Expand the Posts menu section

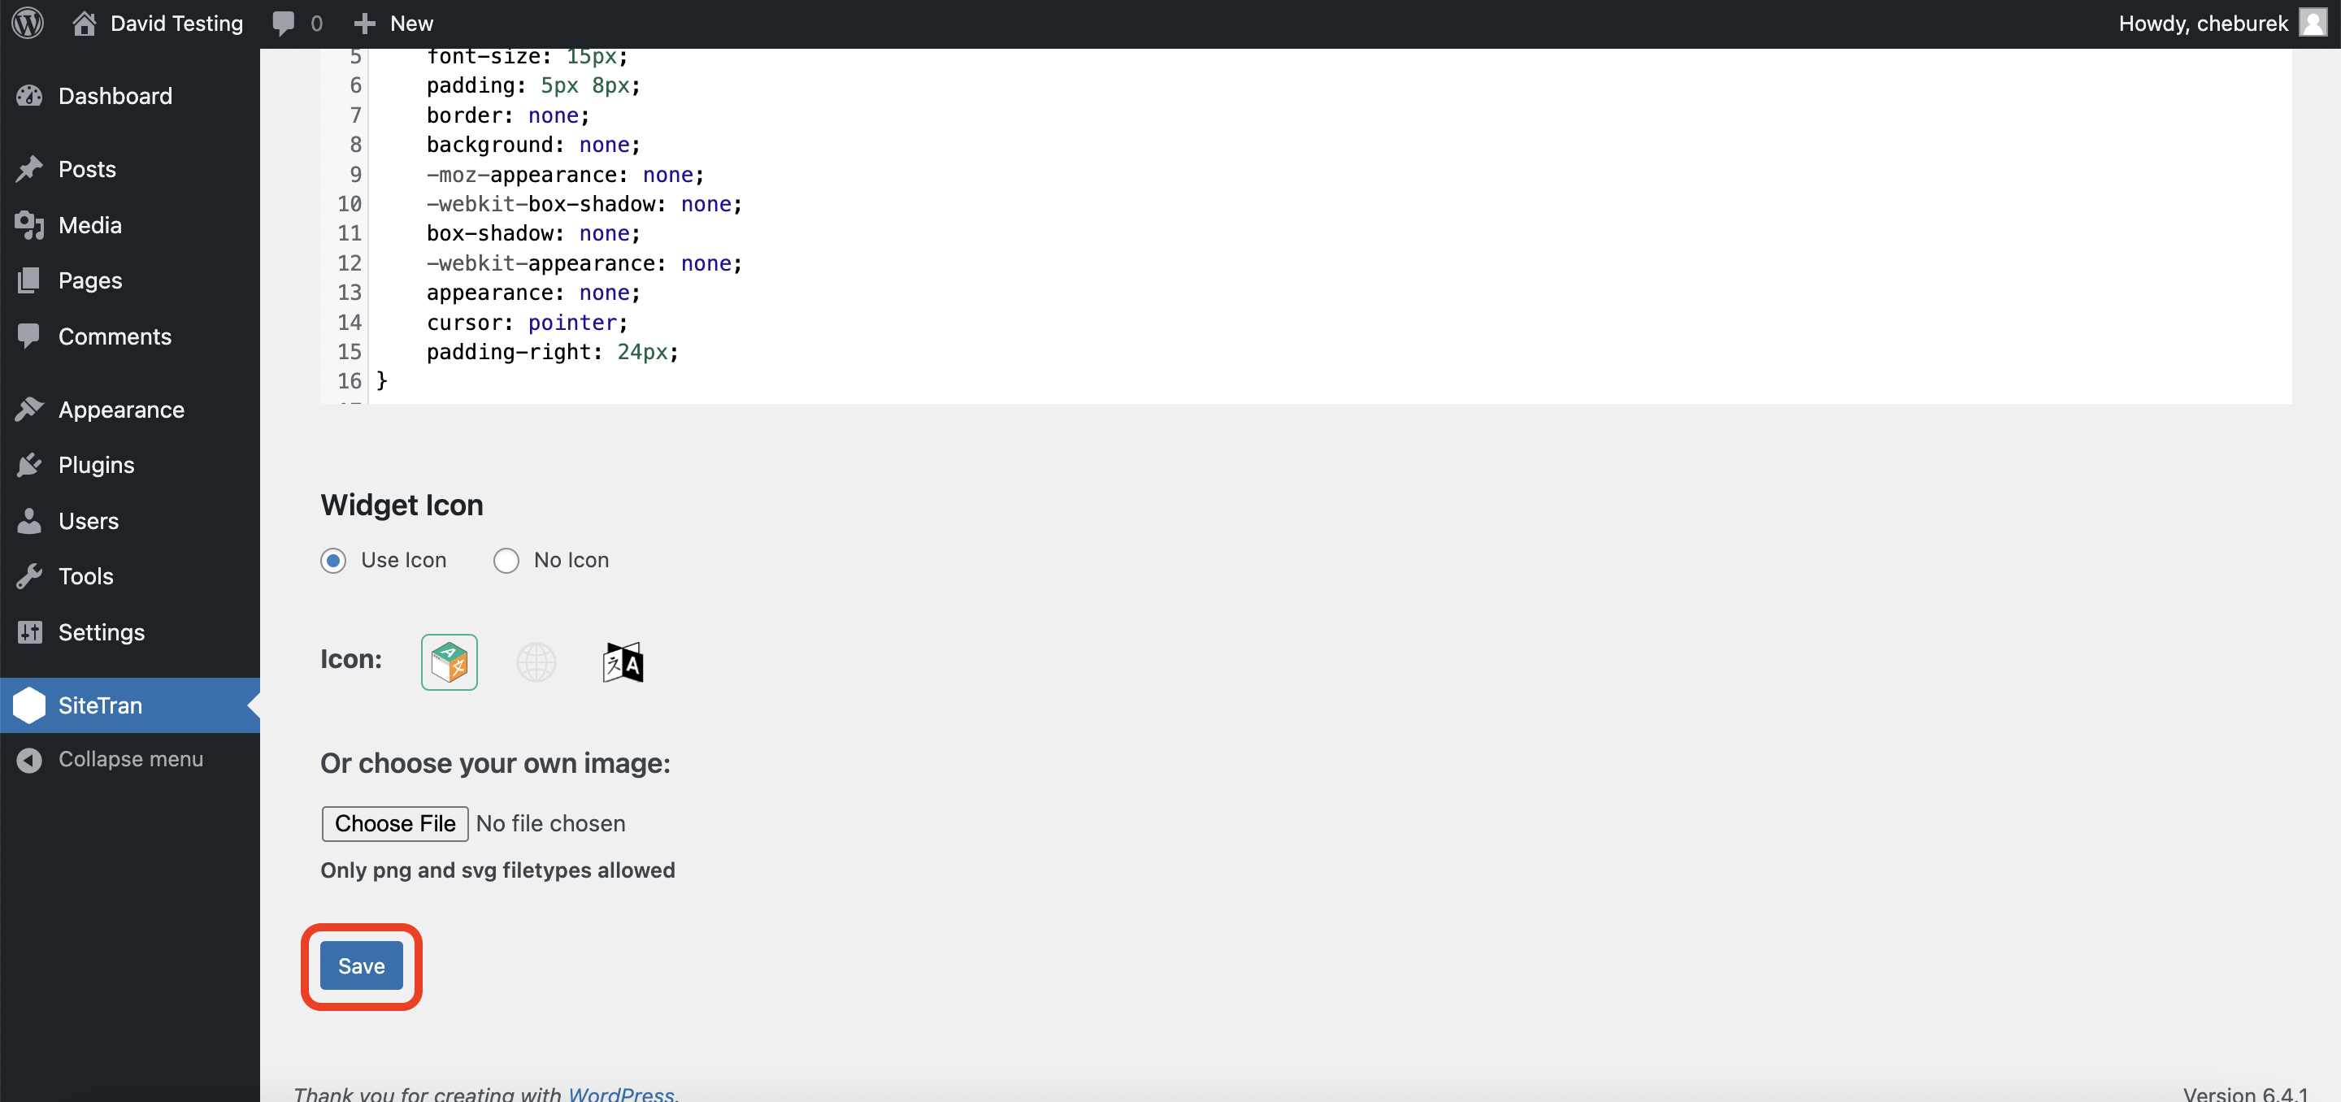pyautogui.click(x=85, y=169)
